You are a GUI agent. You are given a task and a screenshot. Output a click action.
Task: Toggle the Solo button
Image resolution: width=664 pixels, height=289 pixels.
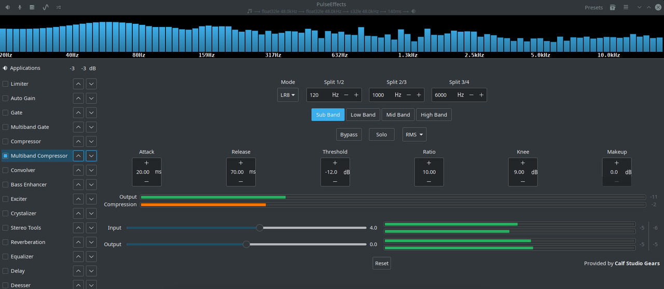coord(381,134)
